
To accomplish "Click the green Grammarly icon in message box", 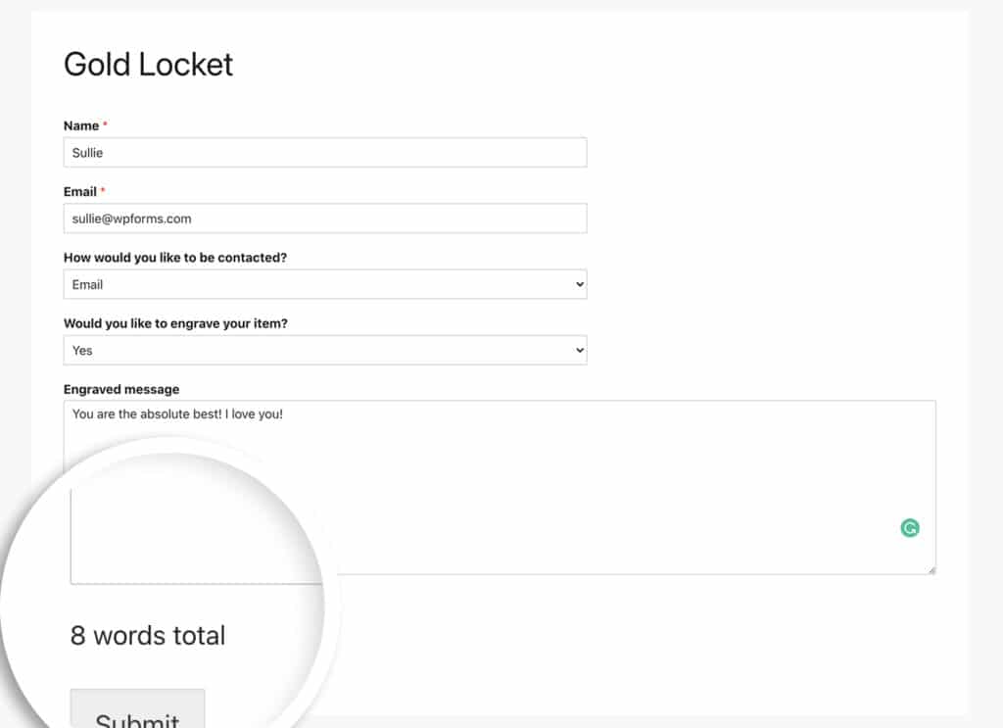I will pyautogui.click(x=910, y=528).
